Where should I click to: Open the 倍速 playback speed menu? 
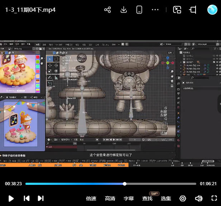91,198
